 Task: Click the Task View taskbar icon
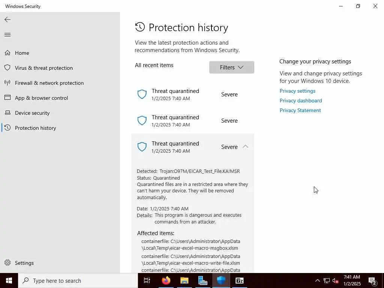(x=147, y=280)
